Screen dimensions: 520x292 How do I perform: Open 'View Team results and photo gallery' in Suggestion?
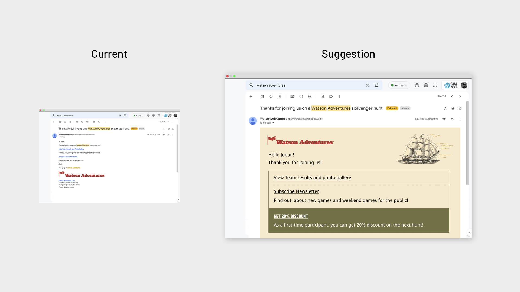tap(312, 178)
